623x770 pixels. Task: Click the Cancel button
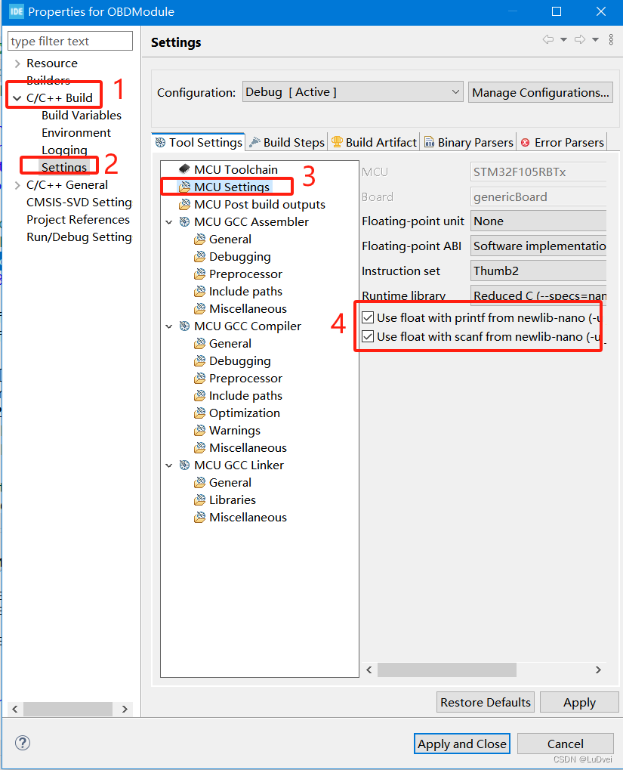(x=566, y=744)
